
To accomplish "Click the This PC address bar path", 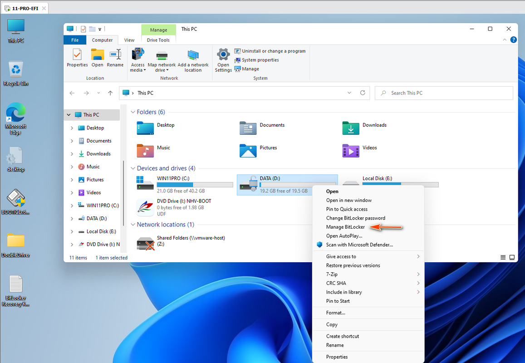I will click(x=145, y=93).
